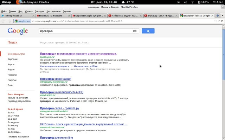This screenshot has width=225, height=140.
Task: Open Проверка орфографии result link
Action: coord(56,79)
